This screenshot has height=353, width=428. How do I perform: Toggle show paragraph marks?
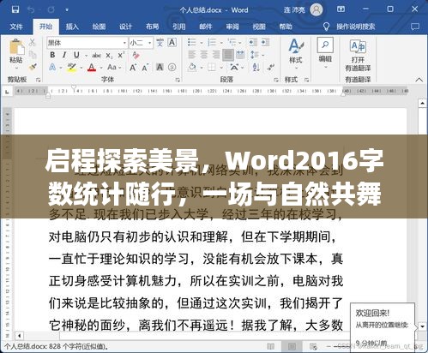click(270, 68)
